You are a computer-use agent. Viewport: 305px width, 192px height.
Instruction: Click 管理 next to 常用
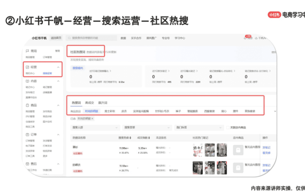[x=57, y=51]
